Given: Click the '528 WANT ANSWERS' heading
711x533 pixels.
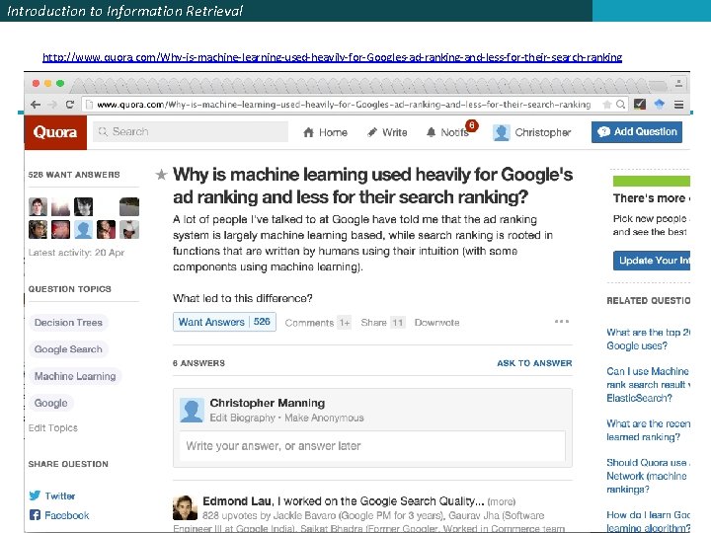Looking at the screenshot, I should (74, 175).
